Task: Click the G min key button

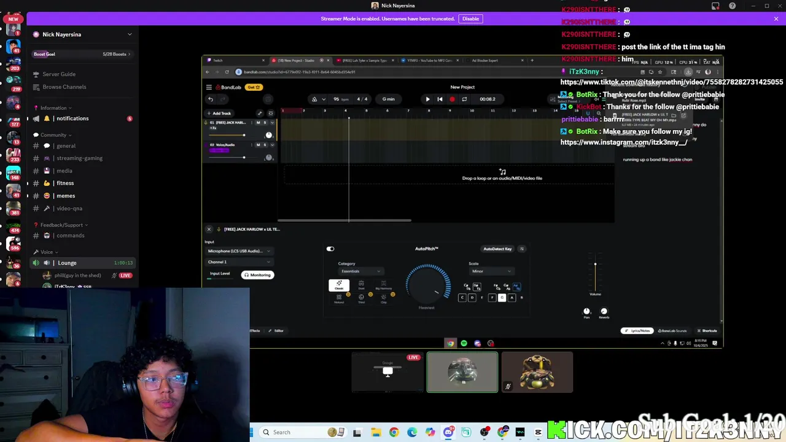Action: [x=388, y=99]
